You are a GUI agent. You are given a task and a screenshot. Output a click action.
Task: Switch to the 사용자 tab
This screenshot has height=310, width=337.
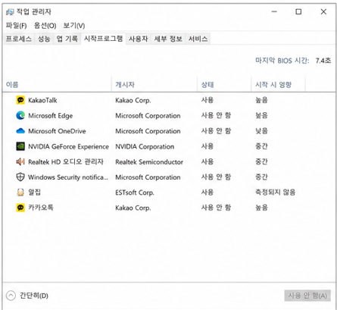pos(139,39)
